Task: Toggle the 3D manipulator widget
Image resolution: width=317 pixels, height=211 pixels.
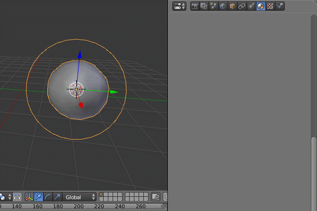Action: (x=29, y=197)
